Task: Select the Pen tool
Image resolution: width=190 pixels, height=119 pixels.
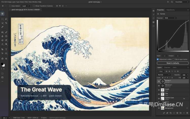Action: click(x=3, y=49)
